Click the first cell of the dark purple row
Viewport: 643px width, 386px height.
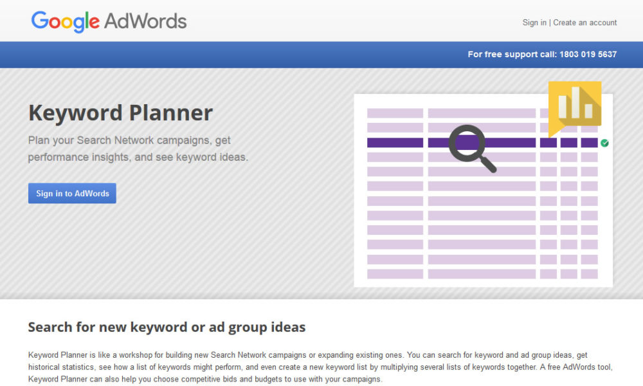[x=395, y=143]
